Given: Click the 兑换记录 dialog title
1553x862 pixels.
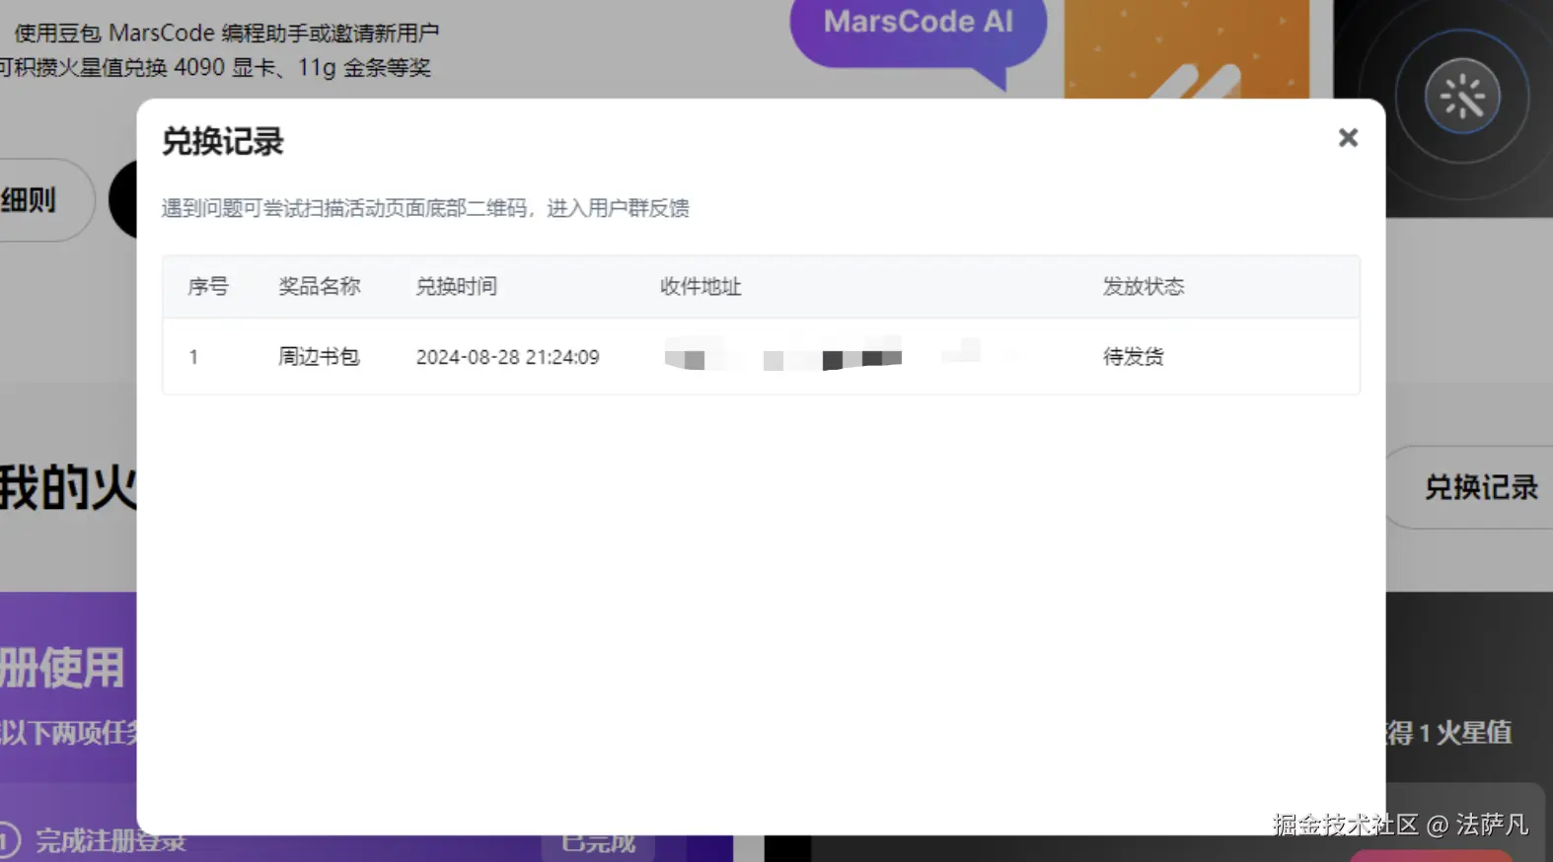Looking at the screenshot, I should (223, 142).
